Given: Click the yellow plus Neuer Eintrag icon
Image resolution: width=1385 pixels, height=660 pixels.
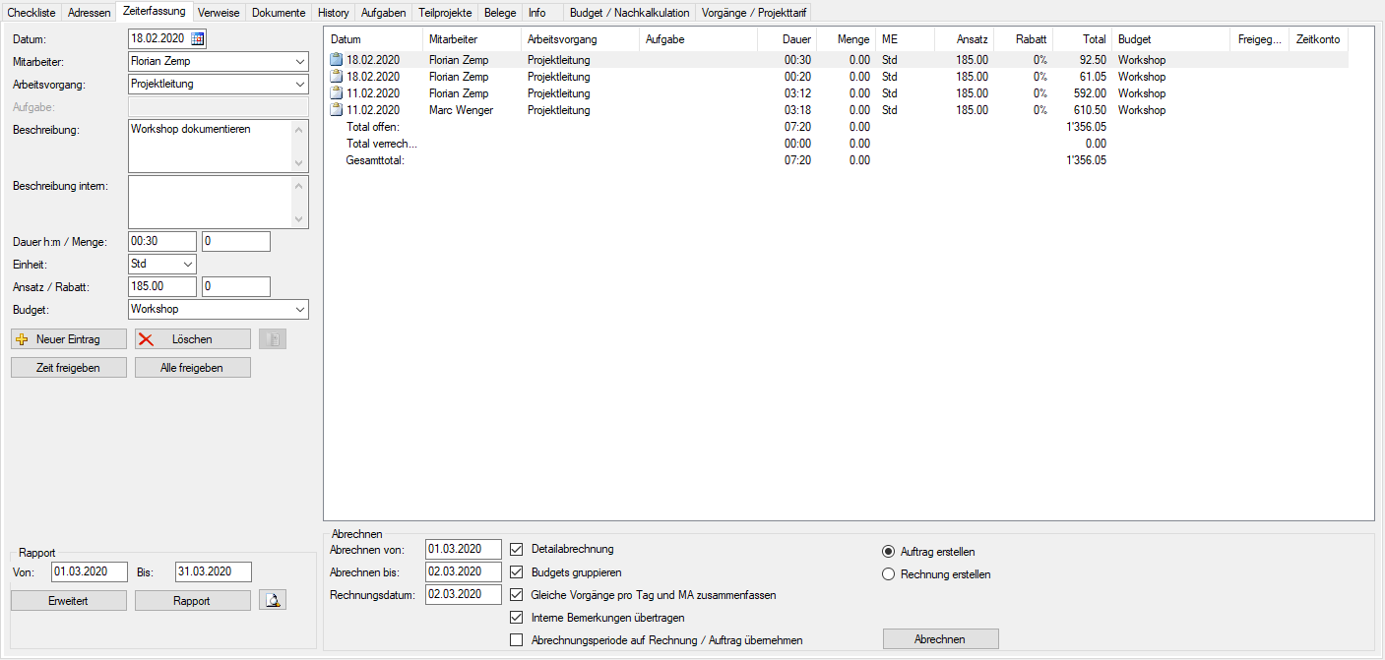Looking at the screenshot, I should tap(23, 339).
